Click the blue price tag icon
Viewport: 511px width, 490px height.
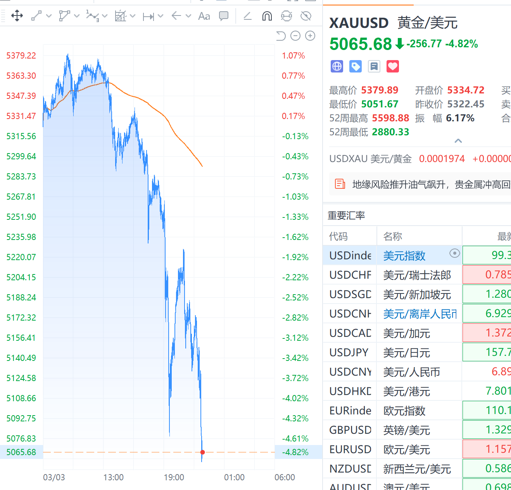pos(355,66)
